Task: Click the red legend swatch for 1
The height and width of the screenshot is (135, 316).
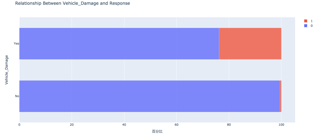Action: [x=306, y=21]
